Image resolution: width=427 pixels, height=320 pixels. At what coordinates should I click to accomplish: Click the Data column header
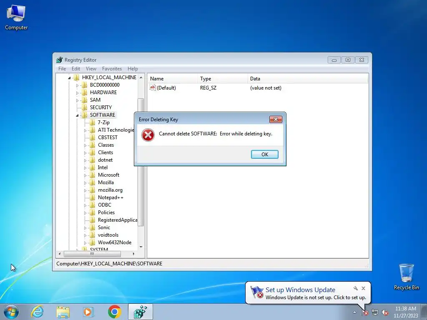308,79
